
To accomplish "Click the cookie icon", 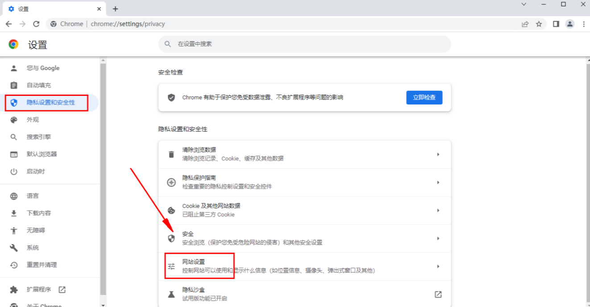I will coord(171,211).
